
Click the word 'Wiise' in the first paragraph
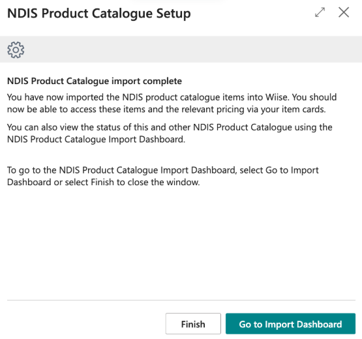[x=277, y=97]
